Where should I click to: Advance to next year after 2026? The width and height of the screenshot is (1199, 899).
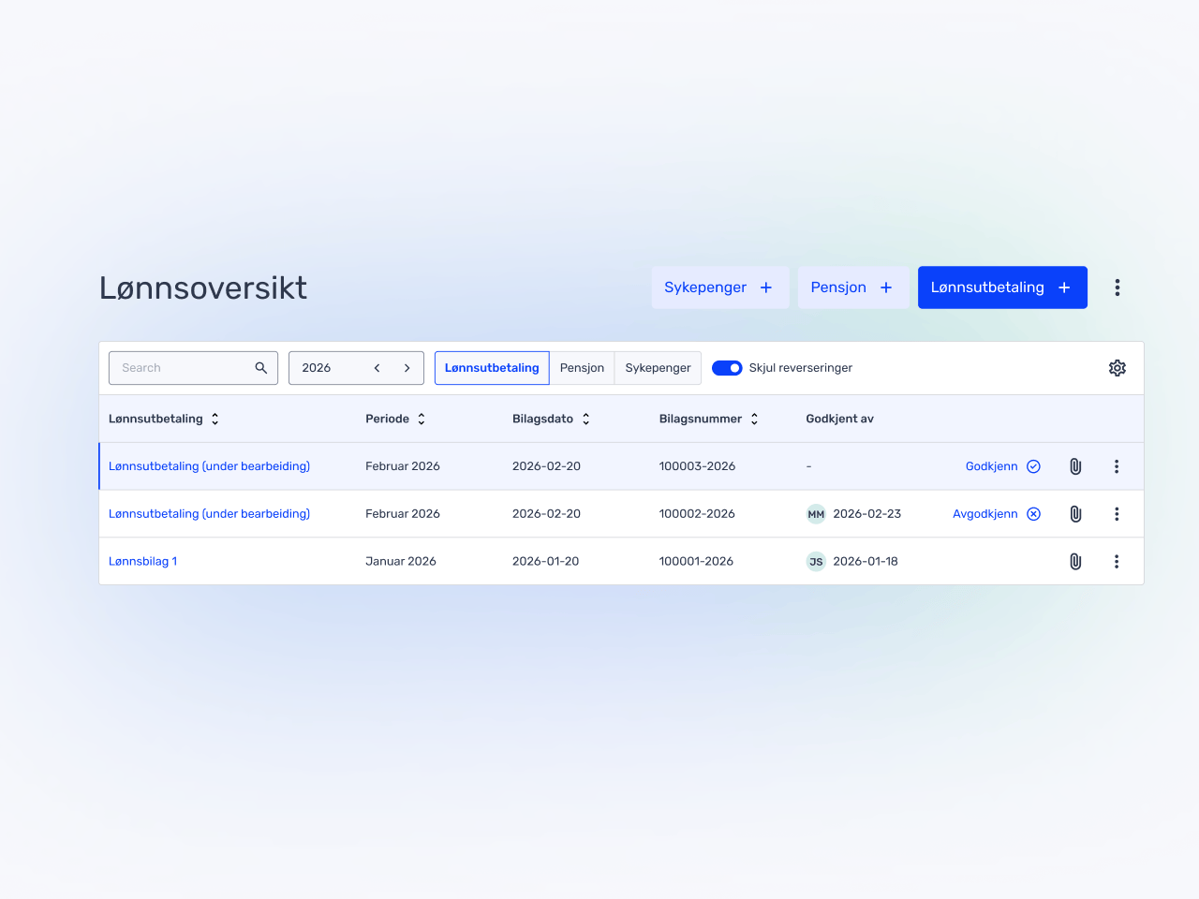pyautogui.click(x=407, y=368)
